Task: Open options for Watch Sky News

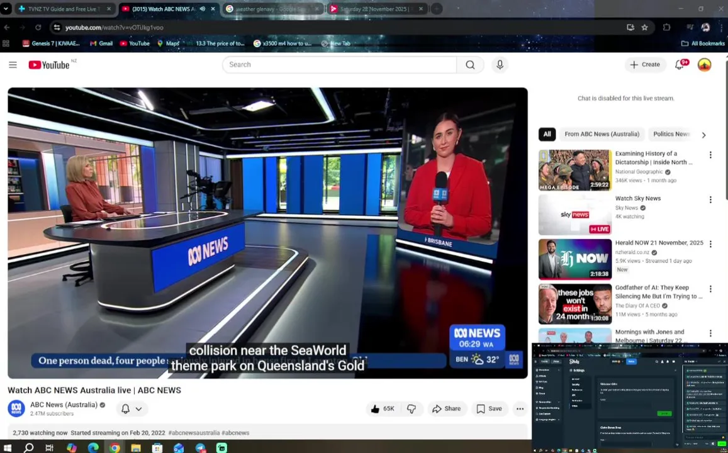Action: (710, 199)
